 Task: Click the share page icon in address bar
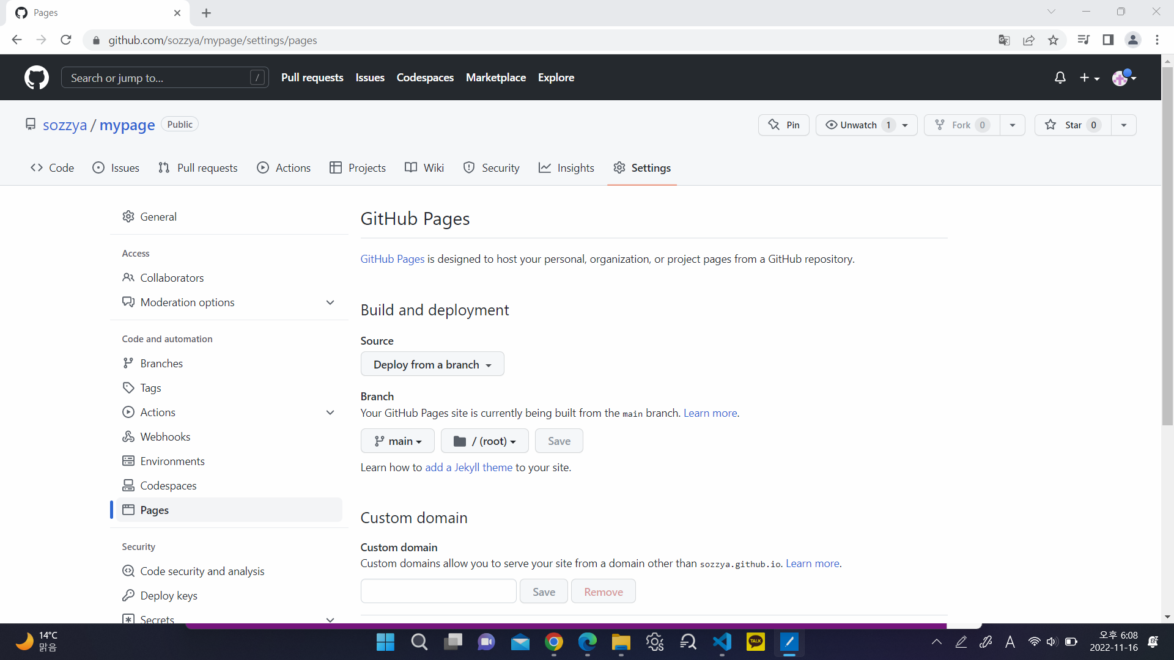click(x=1028, y=40)
